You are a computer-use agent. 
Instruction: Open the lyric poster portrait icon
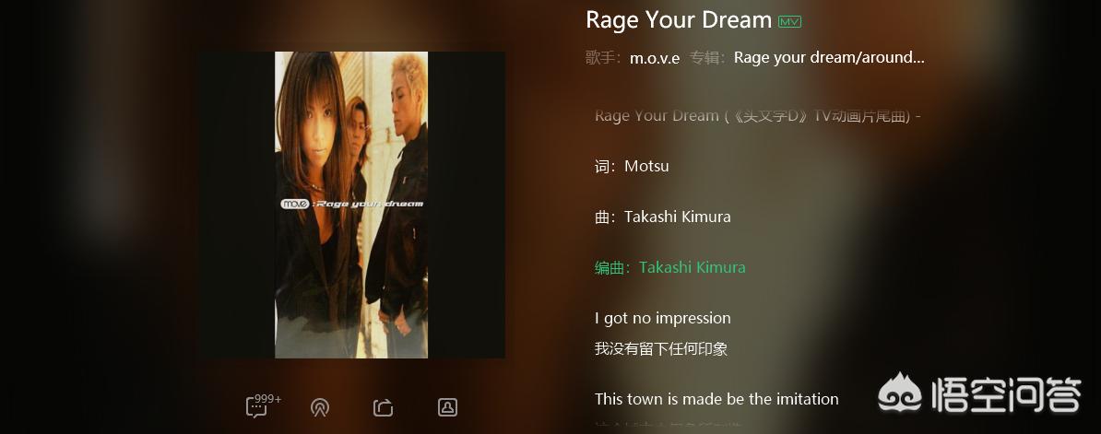pyautogui.click(x=447, y=406)
